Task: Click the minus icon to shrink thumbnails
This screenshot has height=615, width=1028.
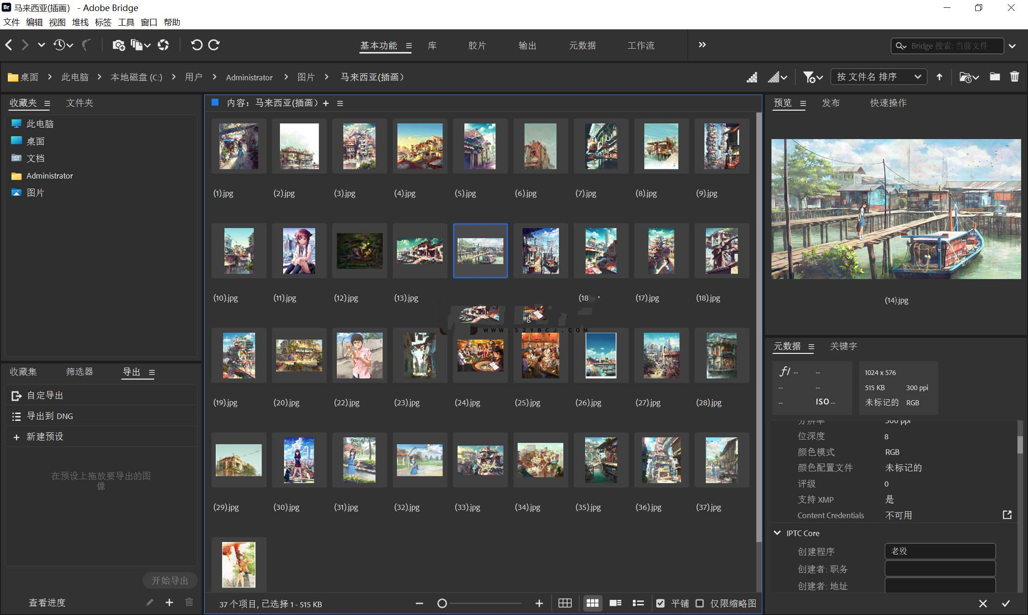Action: tap(419, 604)
